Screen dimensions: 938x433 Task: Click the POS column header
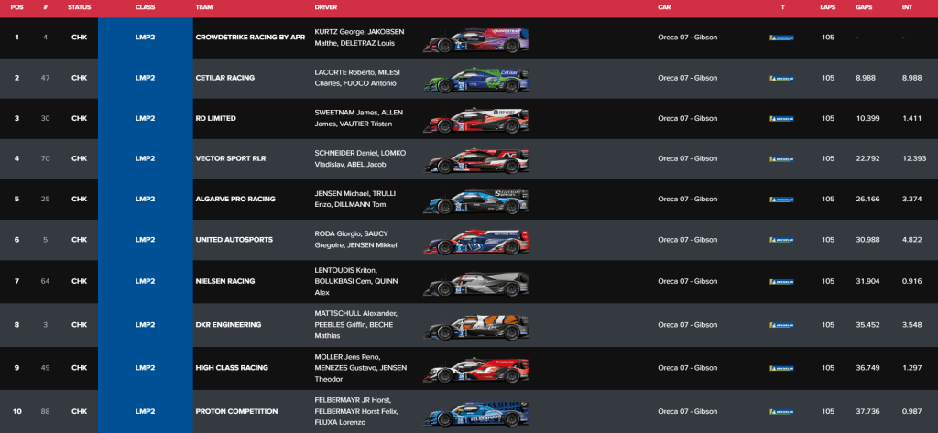click(16, 7)
